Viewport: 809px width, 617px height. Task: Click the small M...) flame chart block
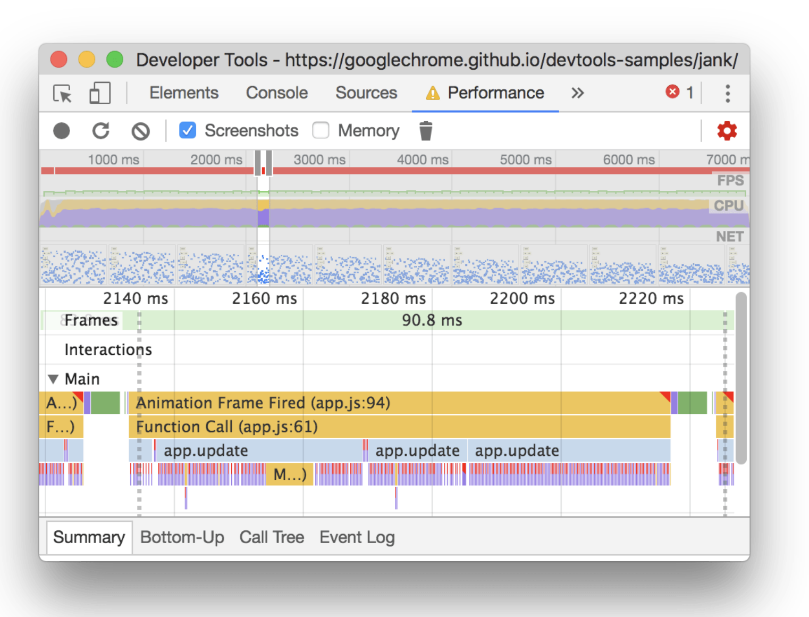(x=290, y=474)
